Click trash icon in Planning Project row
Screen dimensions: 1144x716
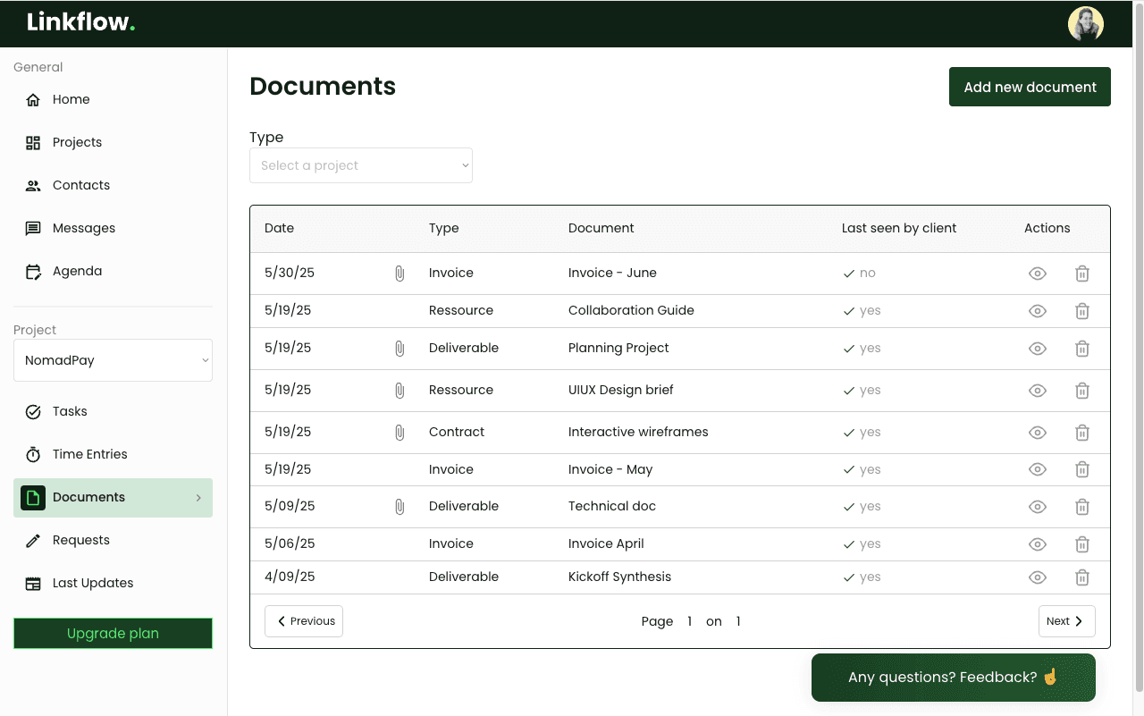1081,349
